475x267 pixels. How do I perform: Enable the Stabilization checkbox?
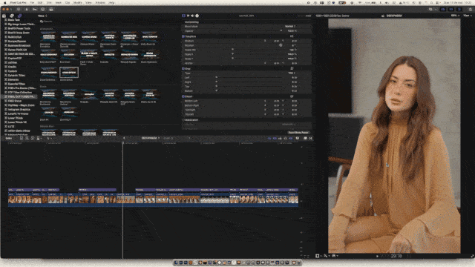point(183,120)
